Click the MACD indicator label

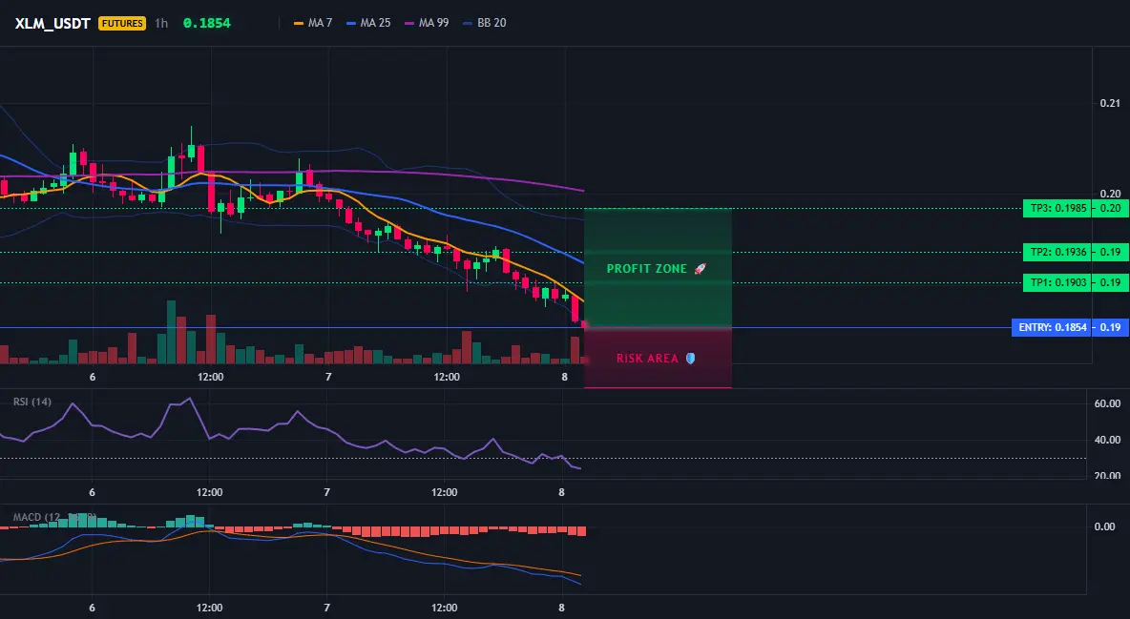pyautogui.click(x=54, y=517)
